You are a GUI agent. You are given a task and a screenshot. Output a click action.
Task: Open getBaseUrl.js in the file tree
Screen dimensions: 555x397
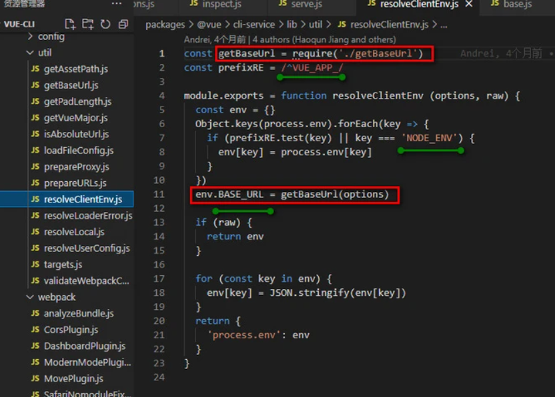pyautogui.click(x=71, y=85)
